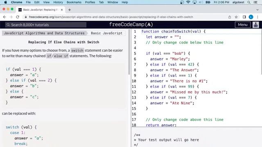Click the code editor vertical scrollbar
Viewport: 262px width, 147px height.
pos(261,52)
